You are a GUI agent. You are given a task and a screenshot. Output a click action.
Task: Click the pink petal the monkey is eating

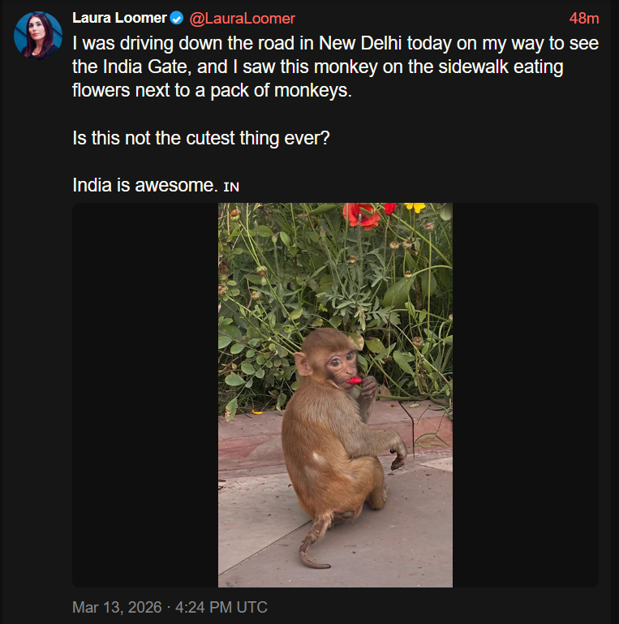click(355, 380)
